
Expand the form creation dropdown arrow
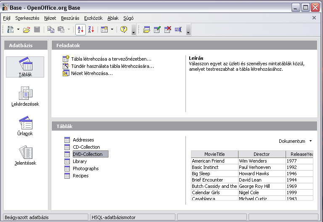point(112,29)
